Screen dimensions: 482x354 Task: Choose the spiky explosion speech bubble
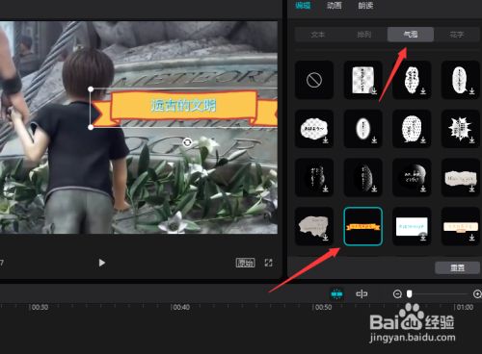point(461,129)
